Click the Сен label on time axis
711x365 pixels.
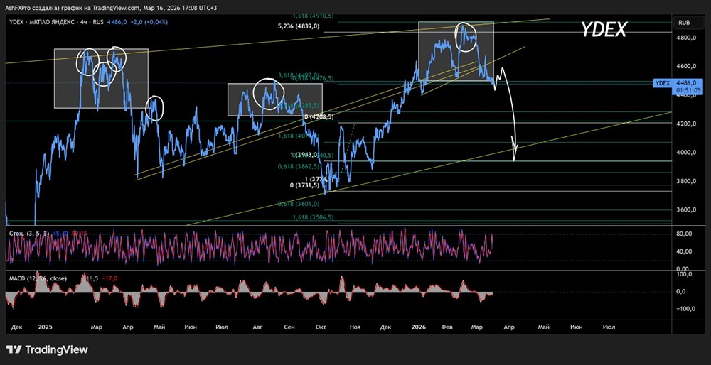coord(290,327)
